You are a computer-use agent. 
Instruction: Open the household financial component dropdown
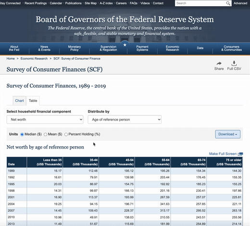coord(45,120)
